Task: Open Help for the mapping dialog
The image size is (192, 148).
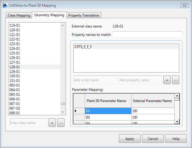Action: click(x=176, y=139)
